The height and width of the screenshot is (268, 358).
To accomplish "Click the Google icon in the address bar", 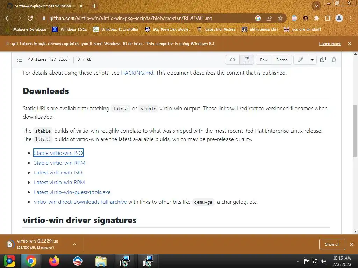I will click(x=258, y=18).
